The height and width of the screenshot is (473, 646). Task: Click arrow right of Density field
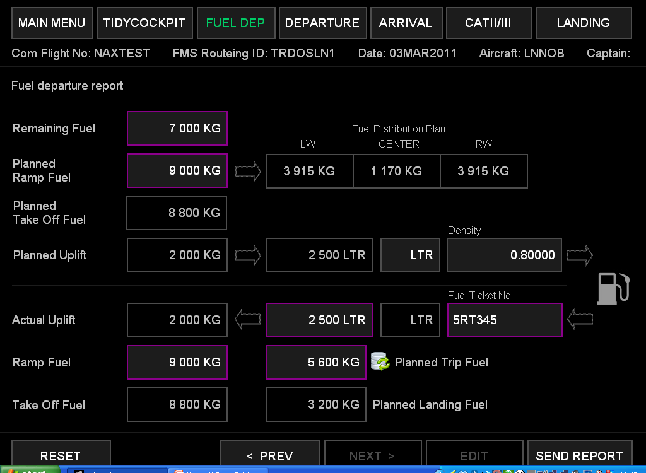click(580, 255)
